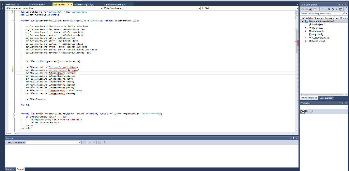349x171 pixels.
Task: Open the Error List tab
Action: point(11,169)
